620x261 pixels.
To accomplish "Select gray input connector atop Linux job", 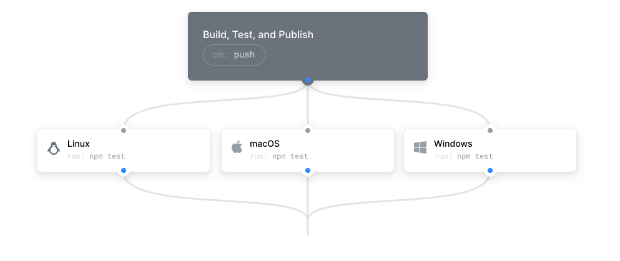I will click(124, 130).
